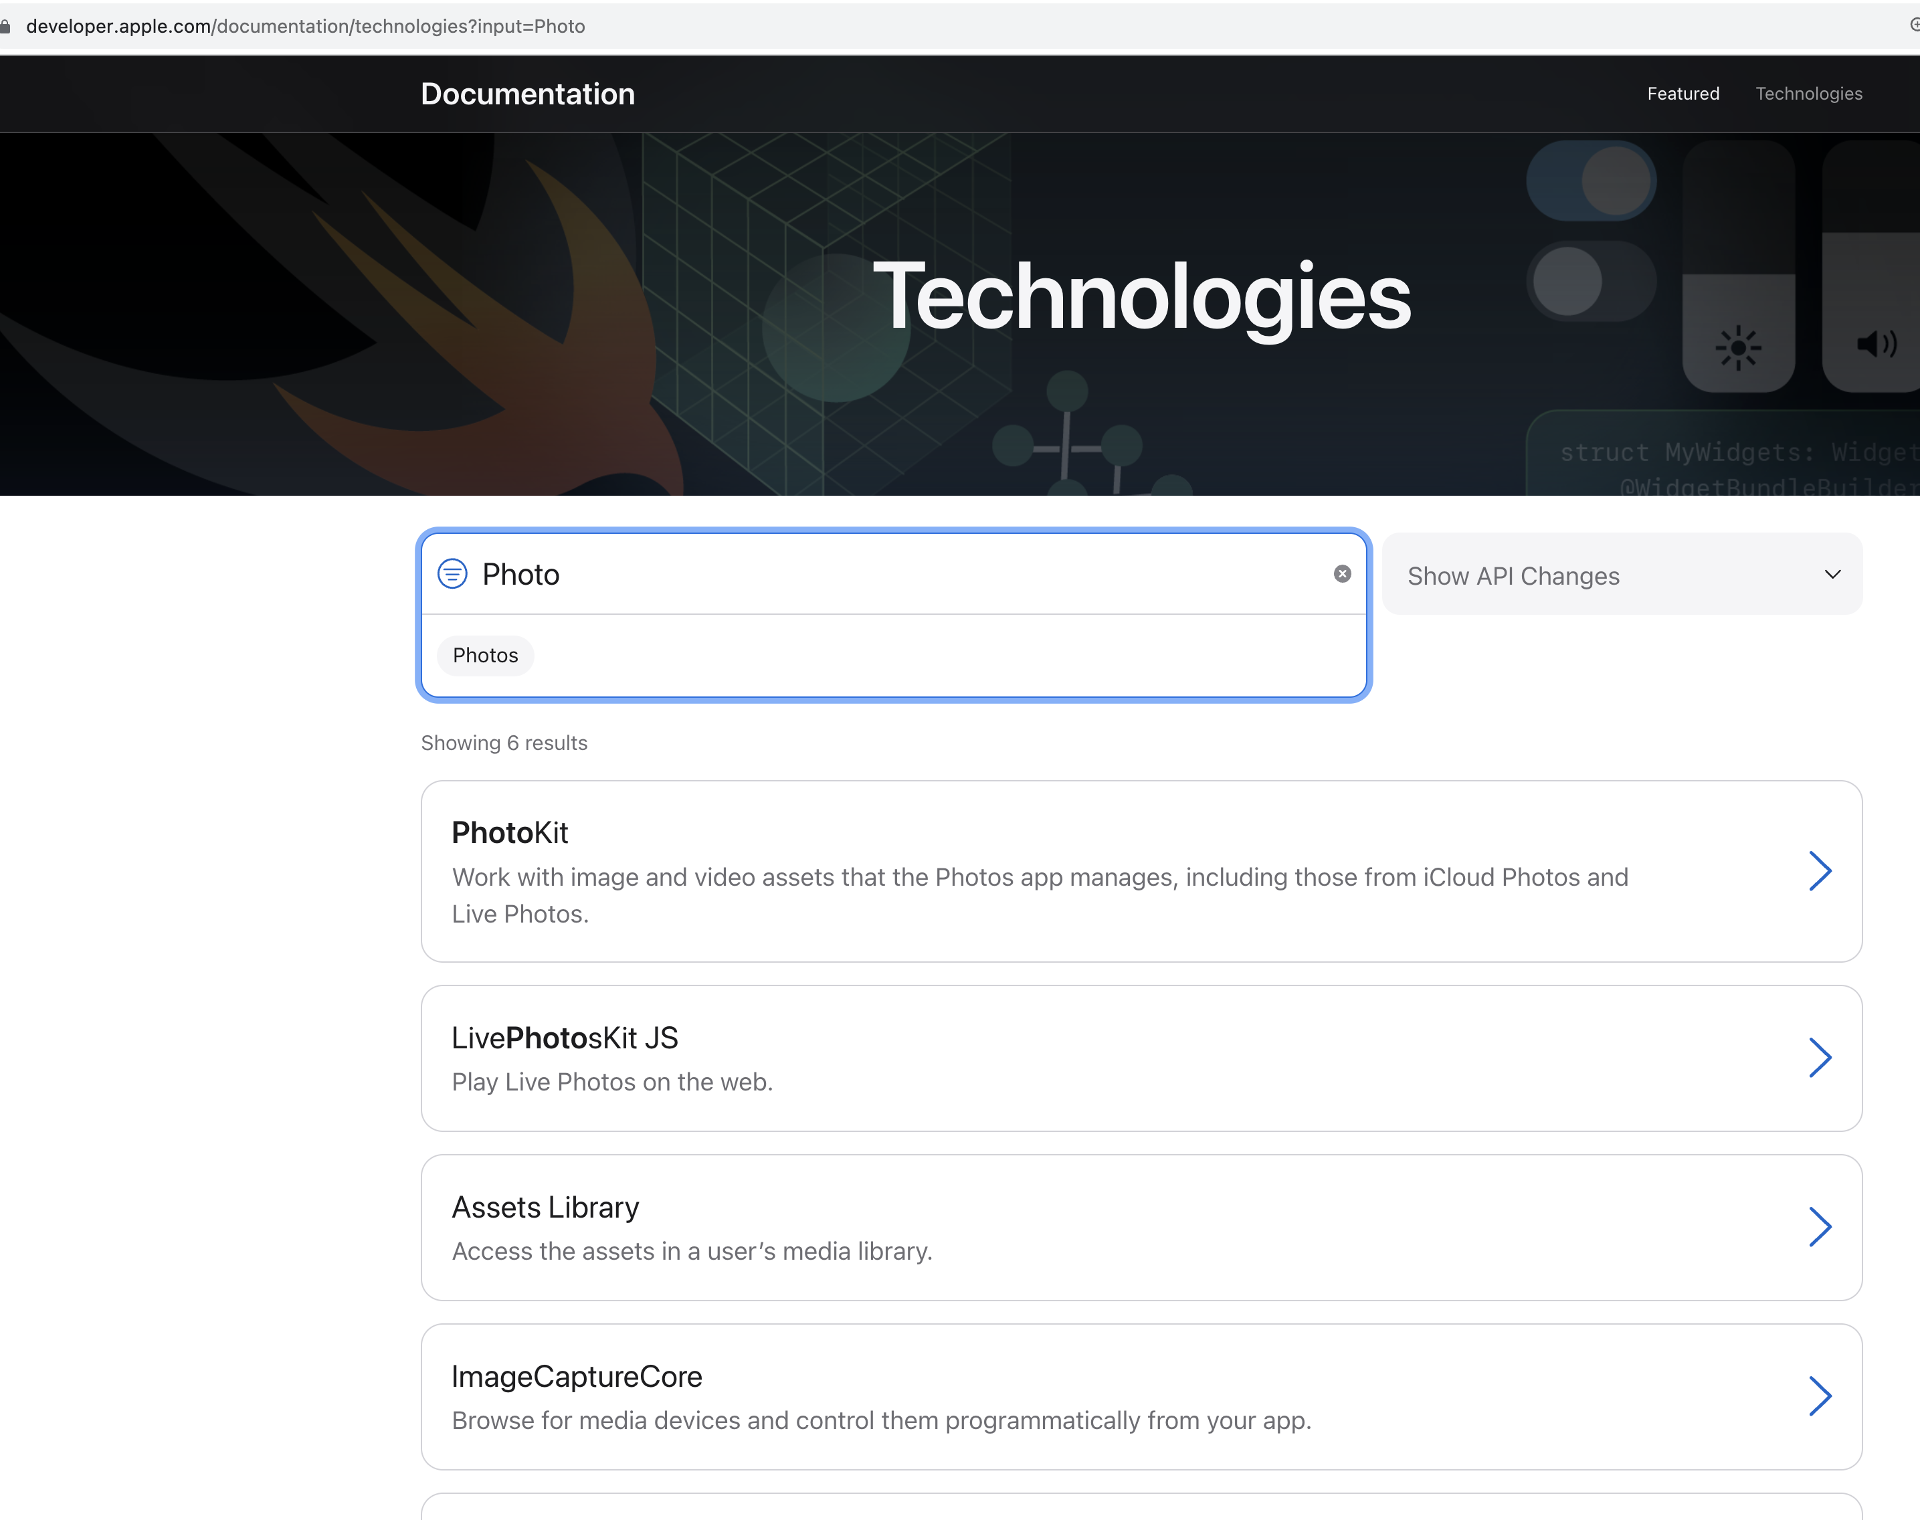Open the ImageCaptureCore result

pos(1141,1396)
